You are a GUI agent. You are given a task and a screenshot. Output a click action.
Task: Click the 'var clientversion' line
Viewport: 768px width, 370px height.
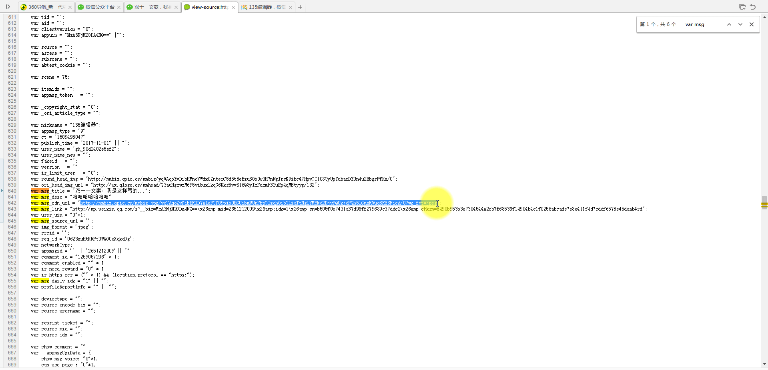click(x=62, y=29)
